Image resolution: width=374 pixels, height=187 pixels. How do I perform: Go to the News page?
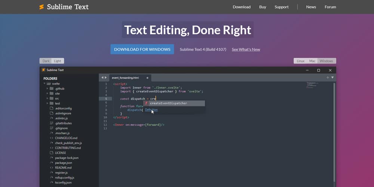(311, 7)
